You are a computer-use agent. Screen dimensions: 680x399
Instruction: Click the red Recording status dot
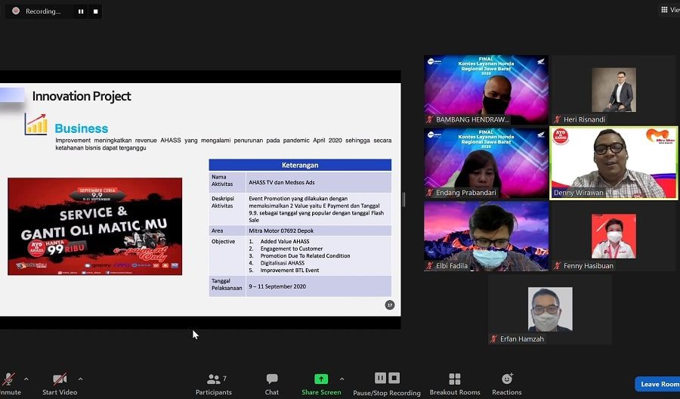pos(16,11)
